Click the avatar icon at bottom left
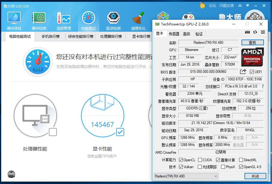The image size is (272, 184). point(11,174)
